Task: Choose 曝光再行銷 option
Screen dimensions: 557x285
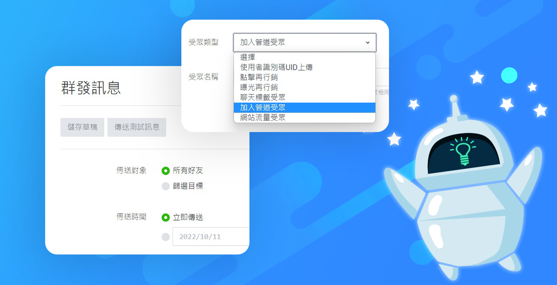Action: pos(305,87)
